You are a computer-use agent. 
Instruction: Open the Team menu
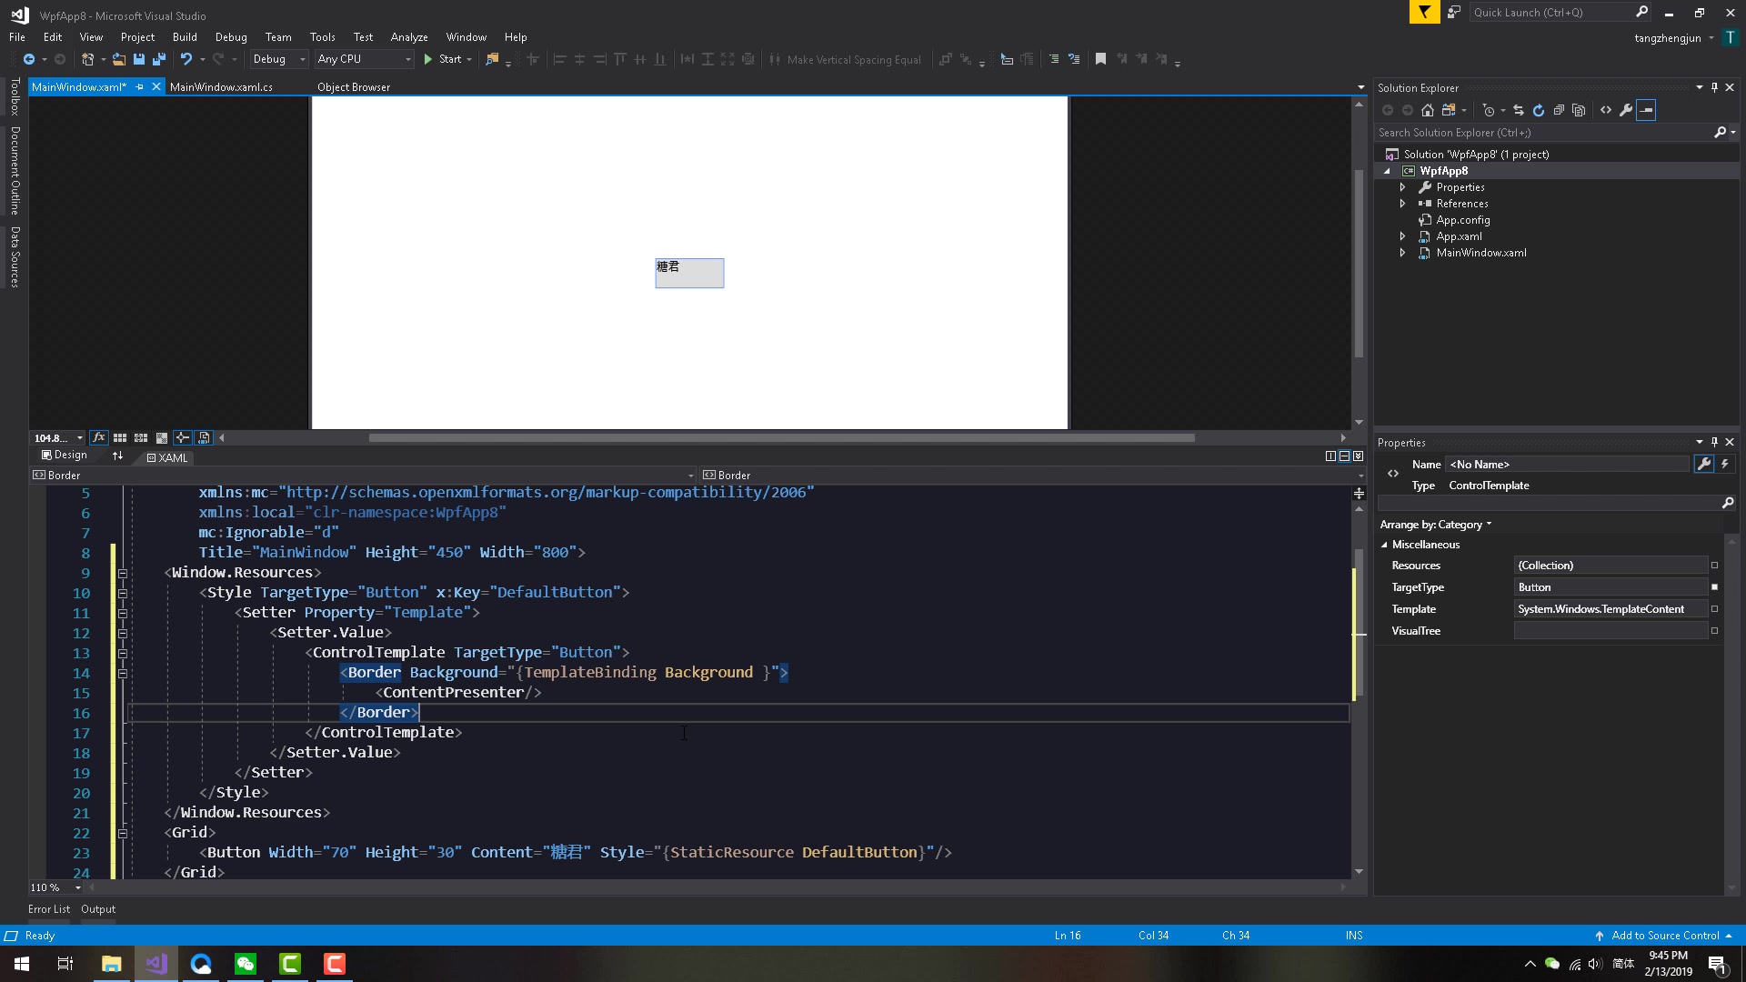coord(278,37)
